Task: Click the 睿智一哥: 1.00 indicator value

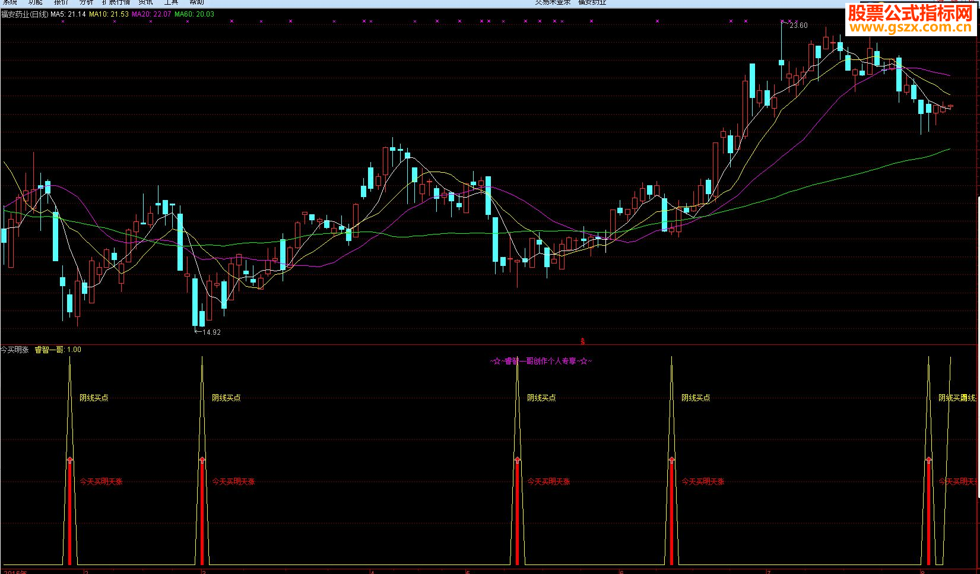Action: pos(58,350)
